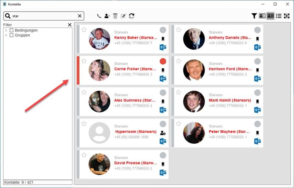This screenshot has width=294, height=188.
Task: Star Mark Hamill as favorite
Action: 179,92
